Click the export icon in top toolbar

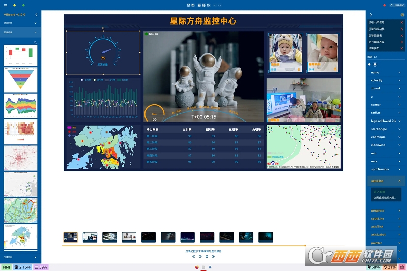click(x=209, y=5)
